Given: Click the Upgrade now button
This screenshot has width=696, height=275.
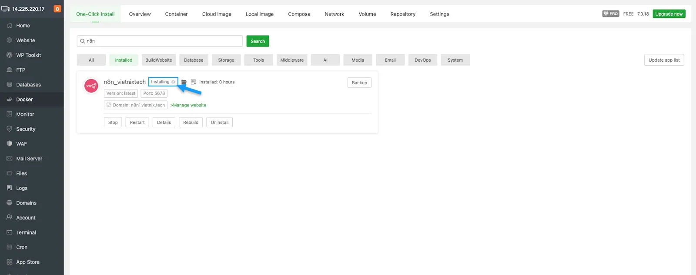Looking at the screenshot, I should coord(669,14).
